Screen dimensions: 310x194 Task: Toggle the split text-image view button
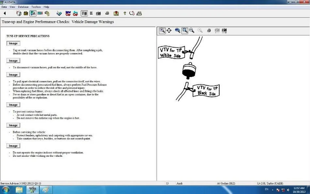84,13
